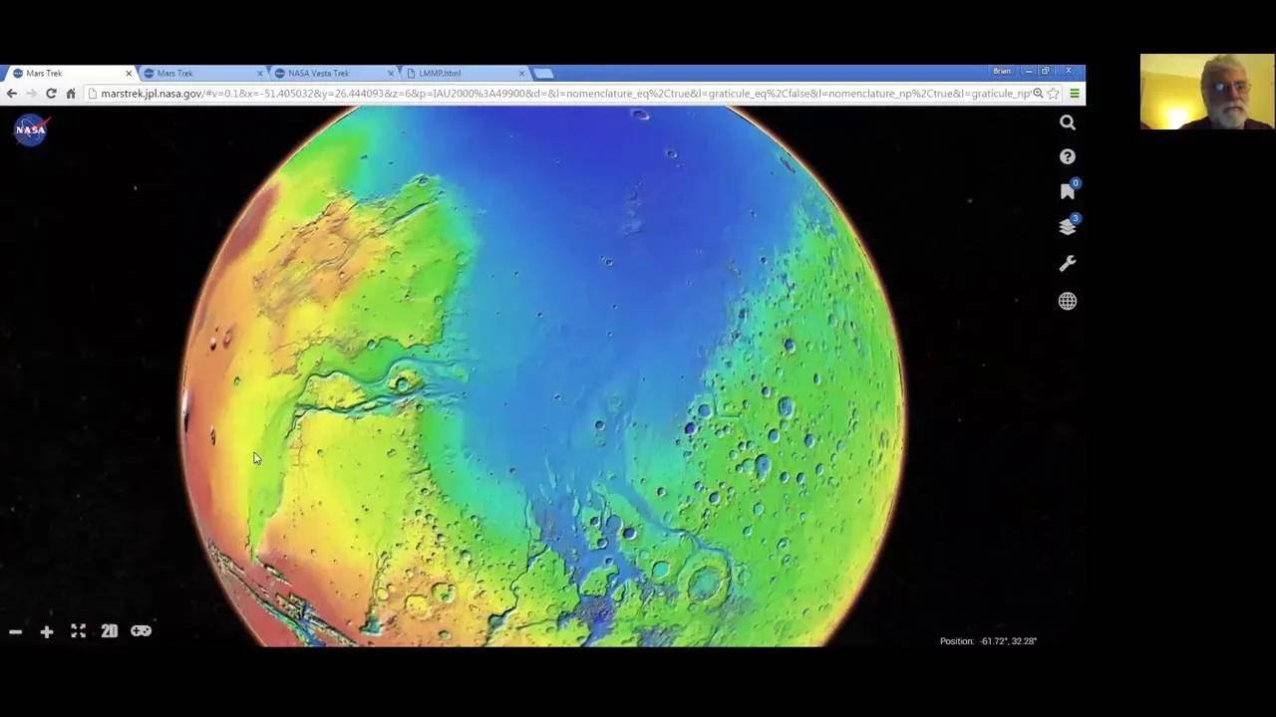Click the Mars globe terrain map
This screenshot has height=717, width=1276.
pyautogui.click(x=543, y=376)
